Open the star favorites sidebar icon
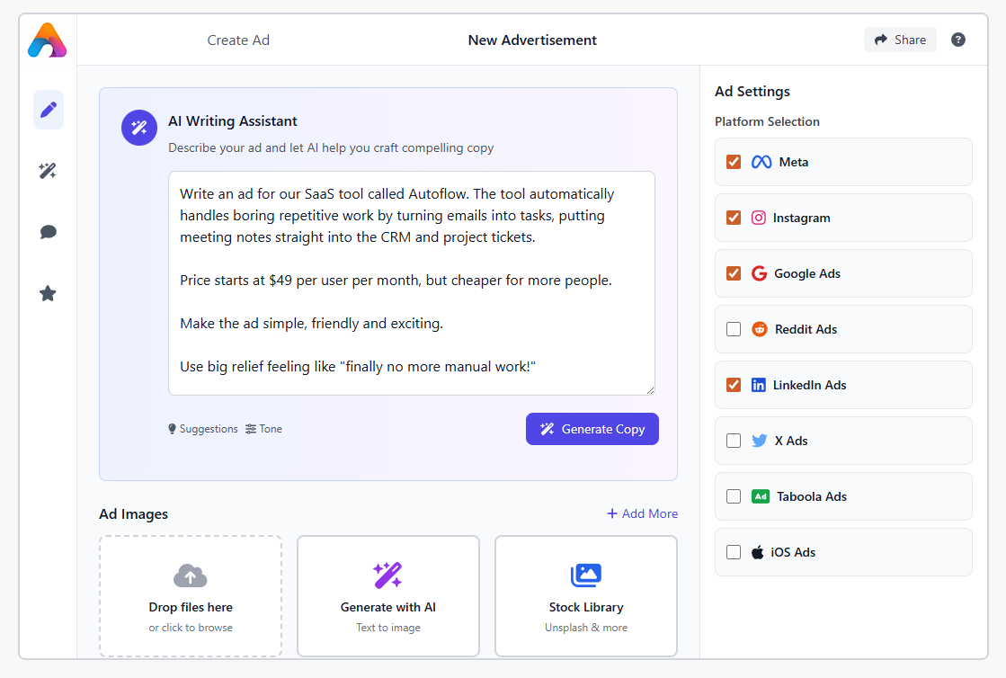 49,293
